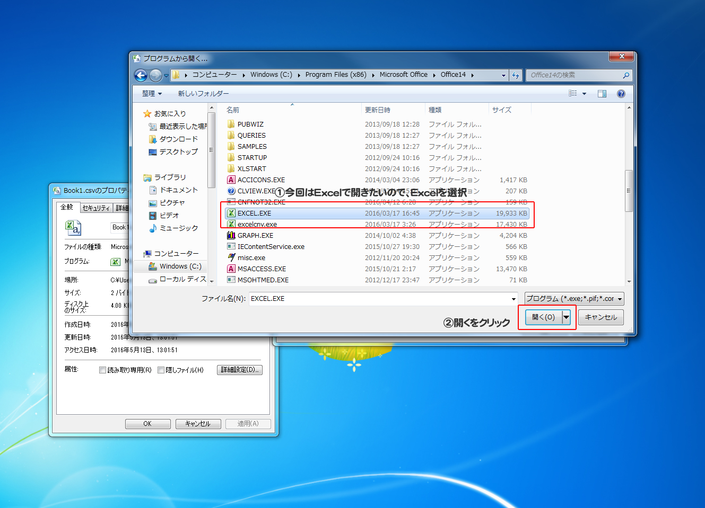Screen dimensions: 705x508
Task: Click OK in the Properties window
Action: pos(147,424)
